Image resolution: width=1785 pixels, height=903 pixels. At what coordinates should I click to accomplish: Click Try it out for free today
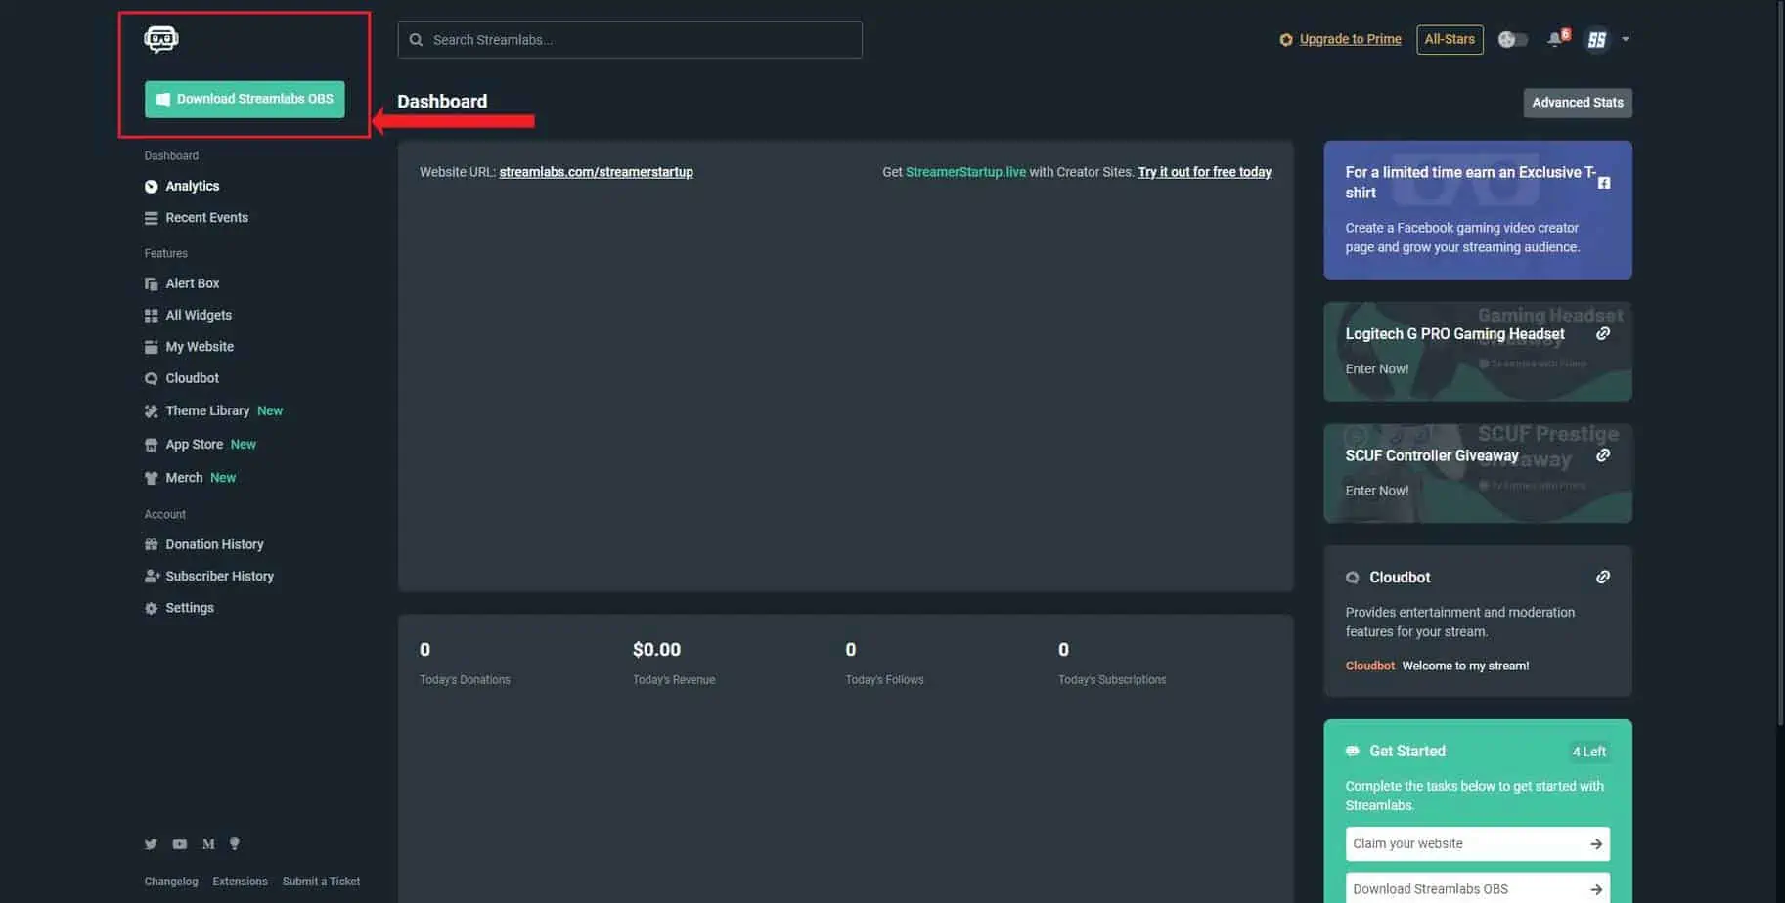point(1204,172)
